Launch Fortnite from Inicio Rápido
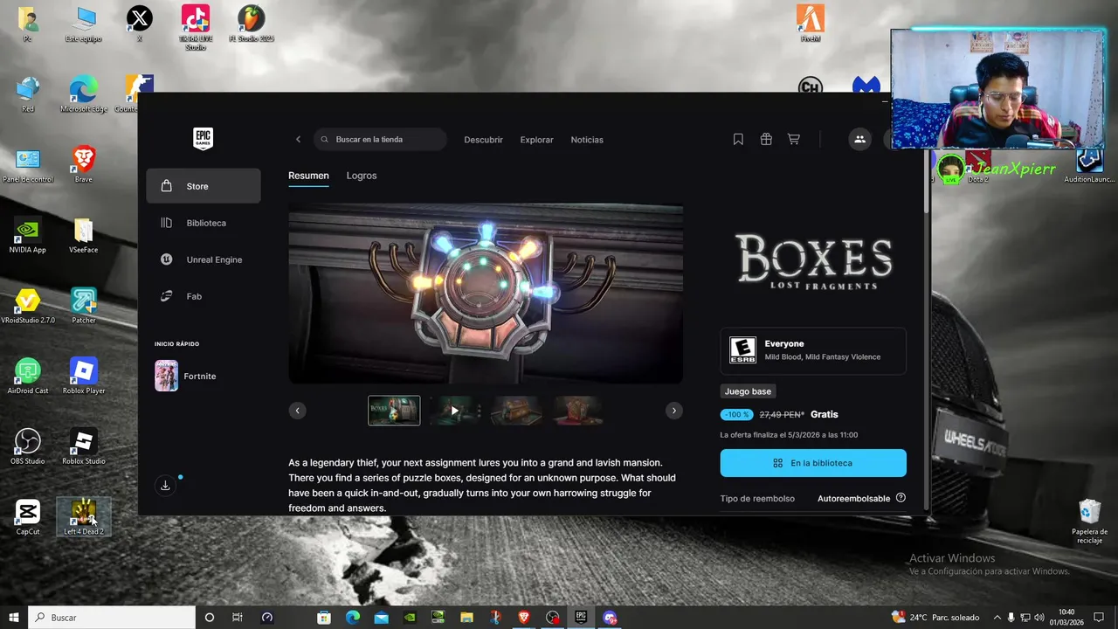1118x629 pixels. 204,376
